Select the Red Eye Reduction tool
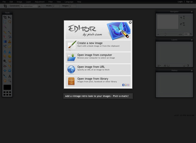196x143 pixels. 5,66
